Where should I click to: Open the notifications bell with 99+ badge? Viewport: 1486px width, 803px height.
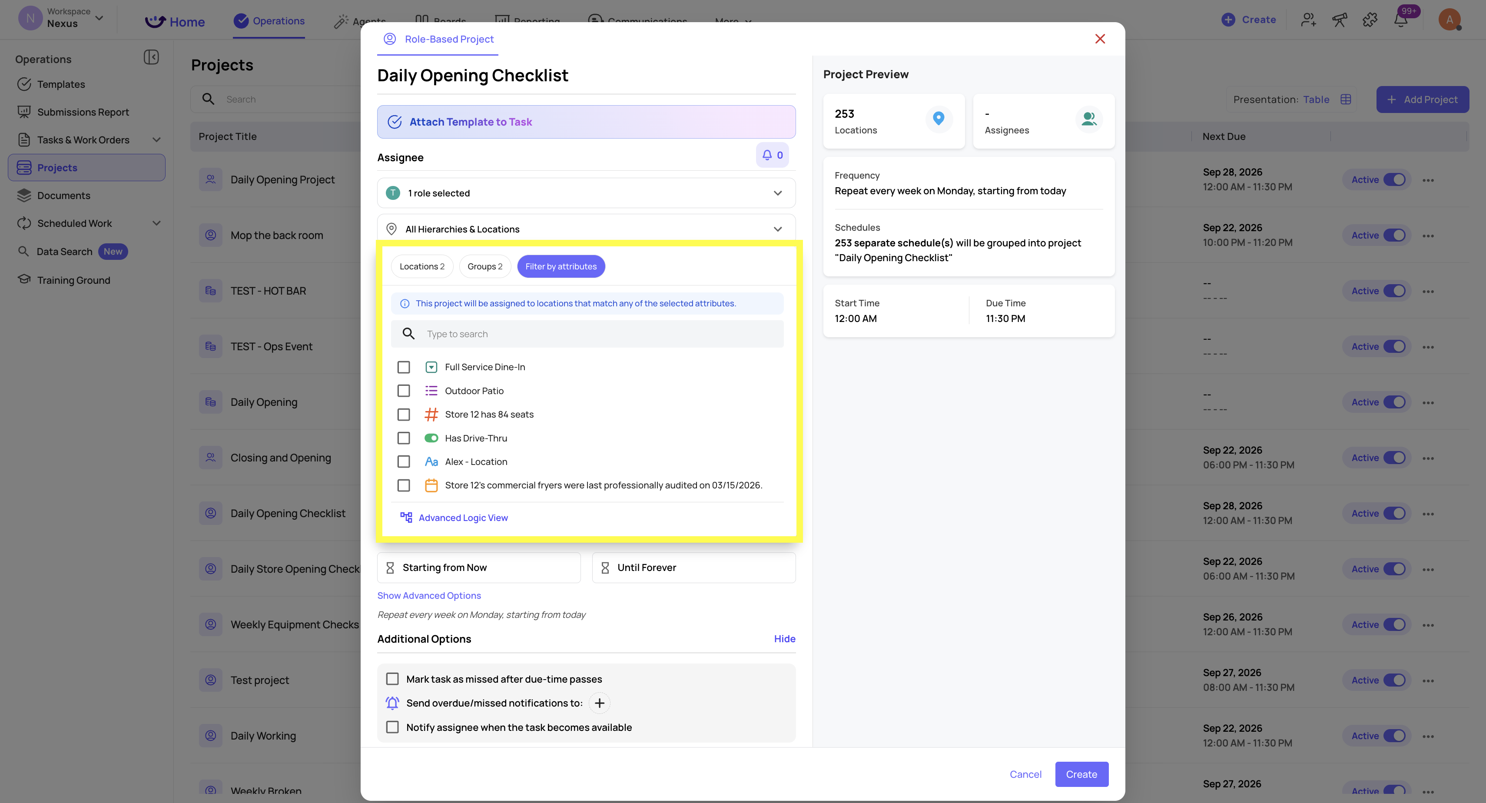click(1401, 20)
